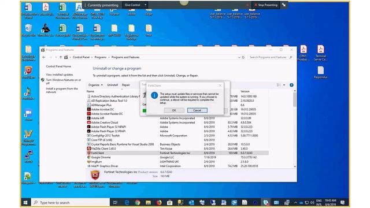Image resolution: width=370 pixels, height=208 pixels.
Task: Open File Explorer from the taskbar
Action: click(148, 203)
